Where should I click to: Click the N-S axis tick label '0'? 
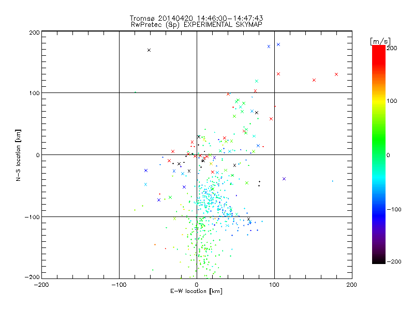[38, 155]
